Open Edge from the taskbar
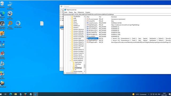The width and height of the screenshot is (171, 96). (x=11, y=94)
